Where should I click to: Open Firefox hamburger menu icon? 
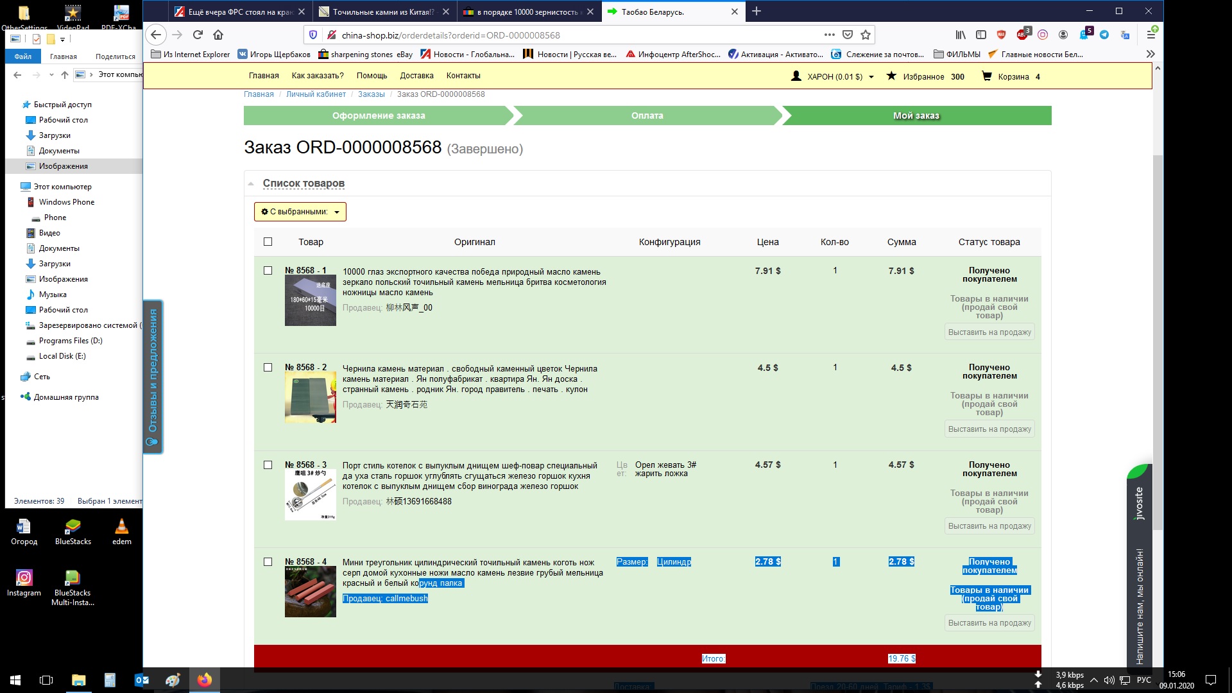click(x=1151, y=35)
